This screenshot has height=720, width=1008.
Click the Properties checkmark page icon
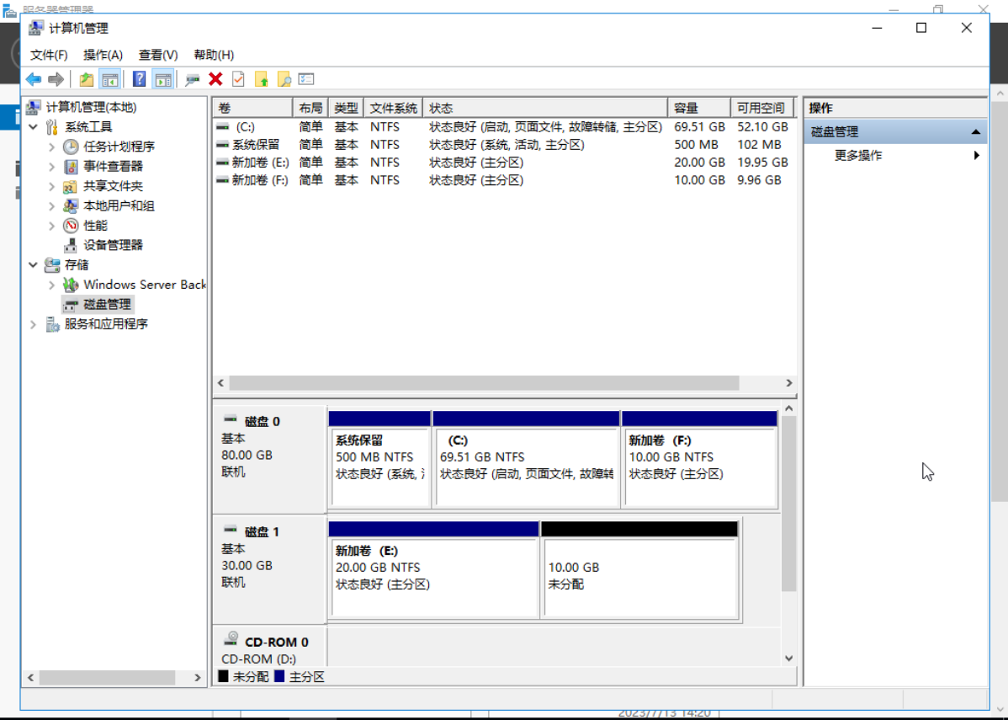(x=238, y=79)
